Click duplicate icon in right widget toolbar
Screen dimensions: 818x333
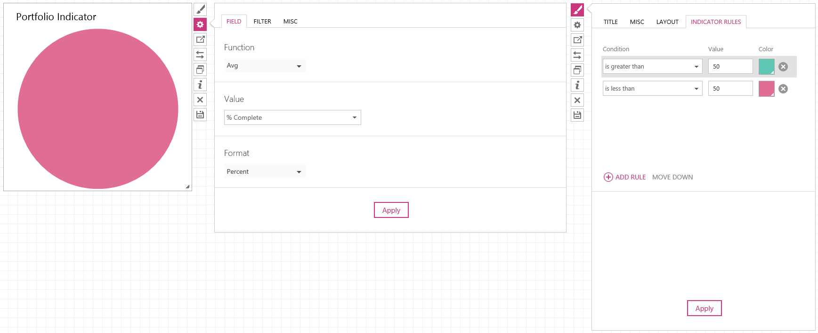[577, 70]
